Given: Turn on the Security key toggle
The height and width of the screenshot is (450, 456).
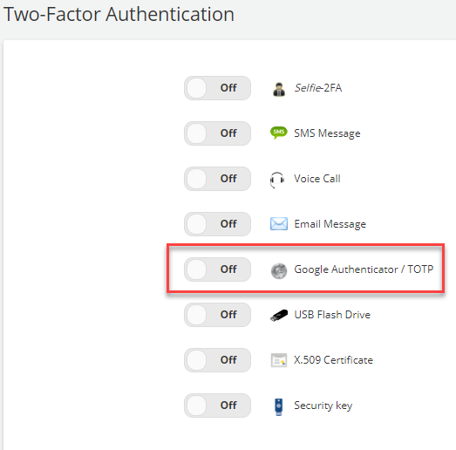Looking at the screenshot, I should [217, 406].
